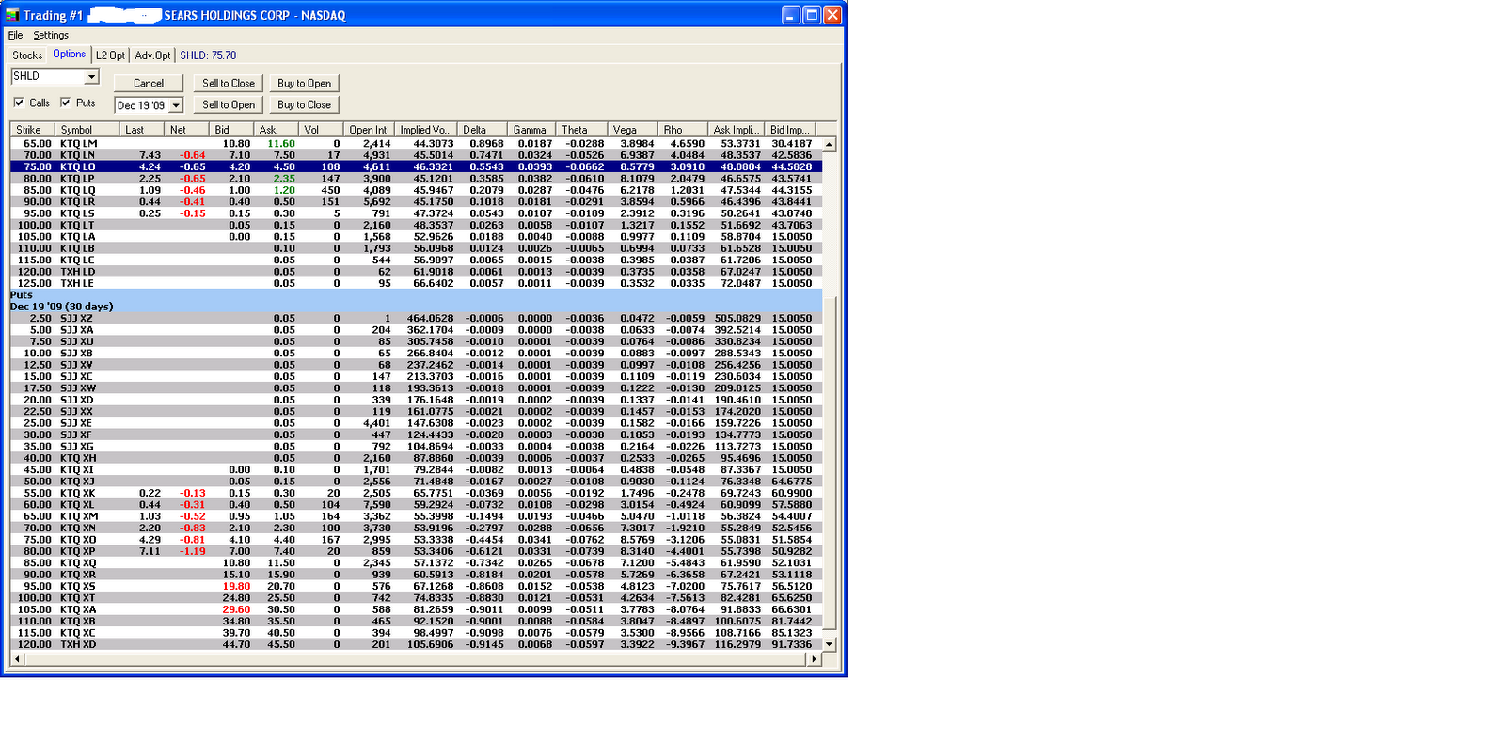Select the highlighted KTQ LO call row
The image size is (1505, 742).
(x=416, y=166)
